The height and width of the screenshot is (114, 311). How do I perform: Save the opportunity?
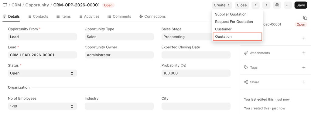[x=301, y=5]
